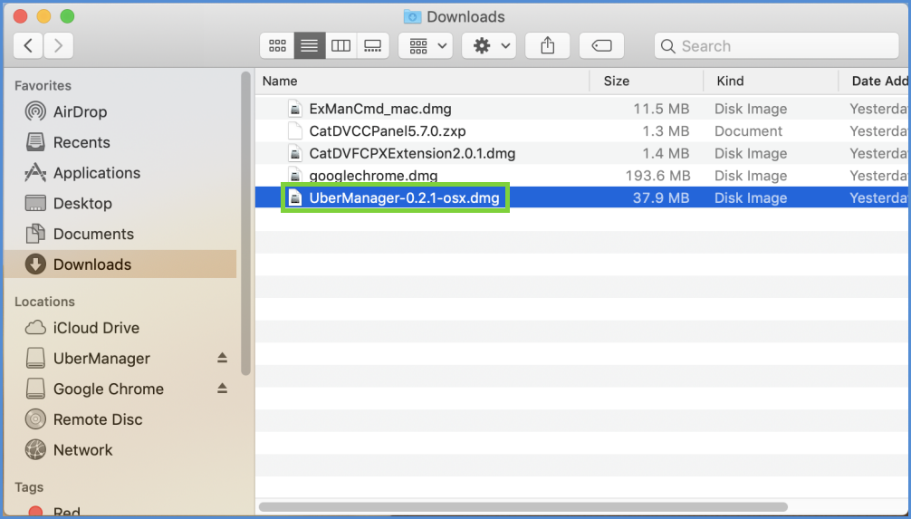Click the googlechrome.dmg disk image icon
911x519 pixels.
coord(295,176)
